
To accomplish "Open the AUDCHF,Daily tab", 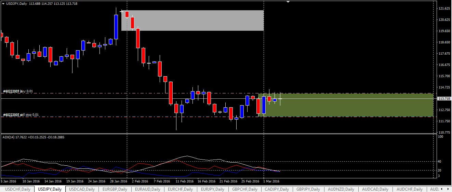I will (x=409, y=189).
